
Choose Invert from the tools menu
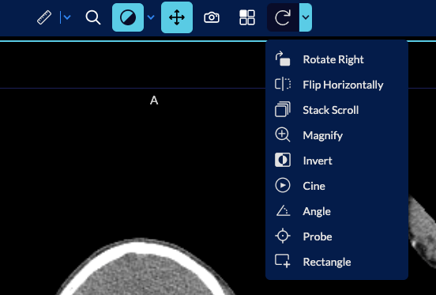click(x=336, y=161)
